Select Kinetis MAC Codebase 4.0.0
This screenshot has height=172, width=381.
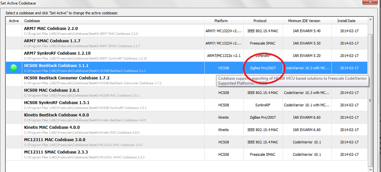186,130
